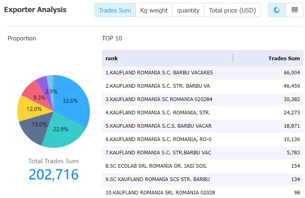305x198 pixels.
Task: Open the quantity tab
Action: (x=188, y=10)
